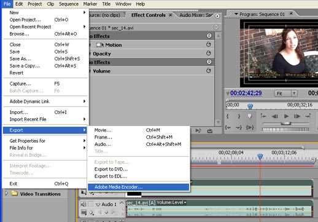Toggle timeline view in Effect Controls
The image size is (318, 222).
click(x=216, y=27)
